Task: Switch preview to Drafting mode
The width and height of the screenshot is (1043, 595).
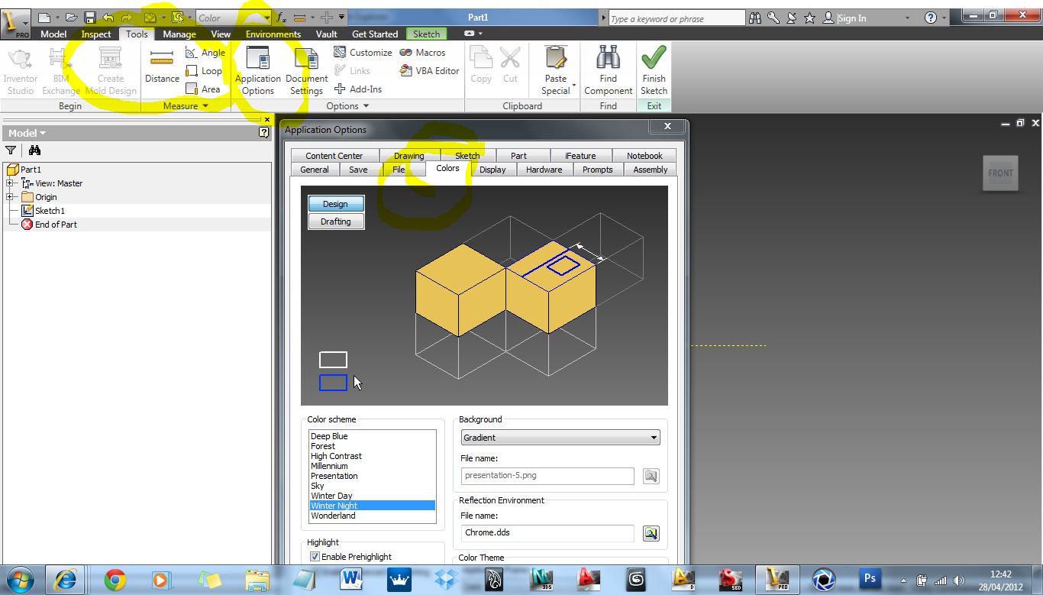Action: tap(335, 222)
